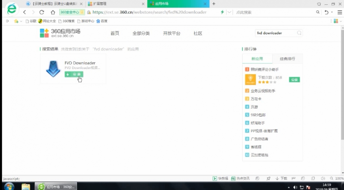Toggle the bookmarks sidebar arrow icon
Screen dimensions: 344x190
click(7, 21)
